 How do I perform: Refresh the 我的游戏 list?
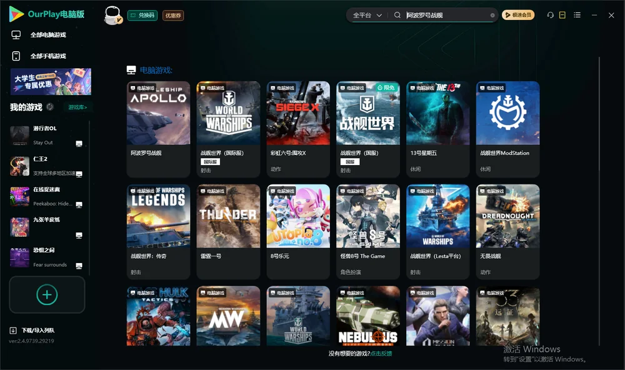(50, 107)
